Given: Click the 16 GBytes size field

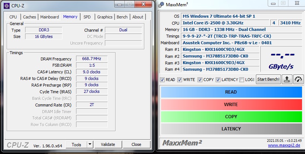Looking at the screenshot, I should tap(44, 36).
